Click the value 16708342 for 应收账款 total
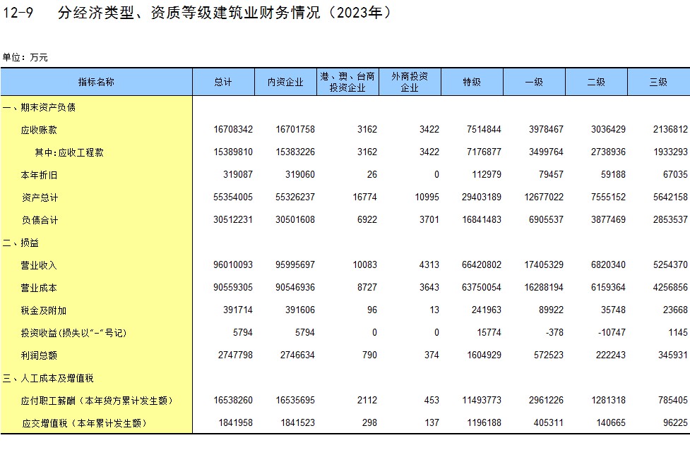The image size is (690, 457). click(233, 130)
